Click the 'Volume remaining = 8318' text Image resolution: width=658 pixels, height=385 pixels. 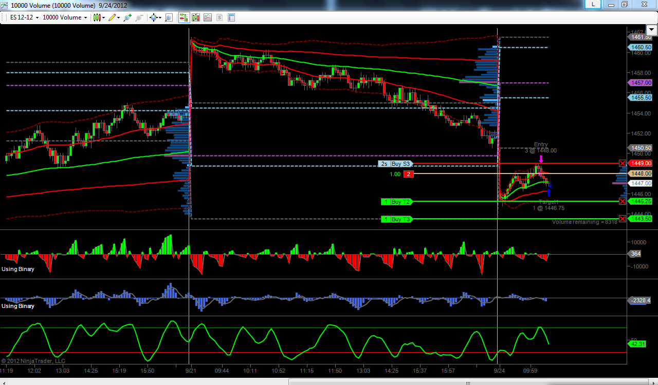coord(584,222)
